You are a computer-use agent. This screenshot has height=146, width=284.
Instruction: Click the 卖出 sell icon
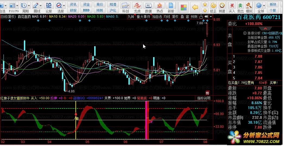[240, 5]
